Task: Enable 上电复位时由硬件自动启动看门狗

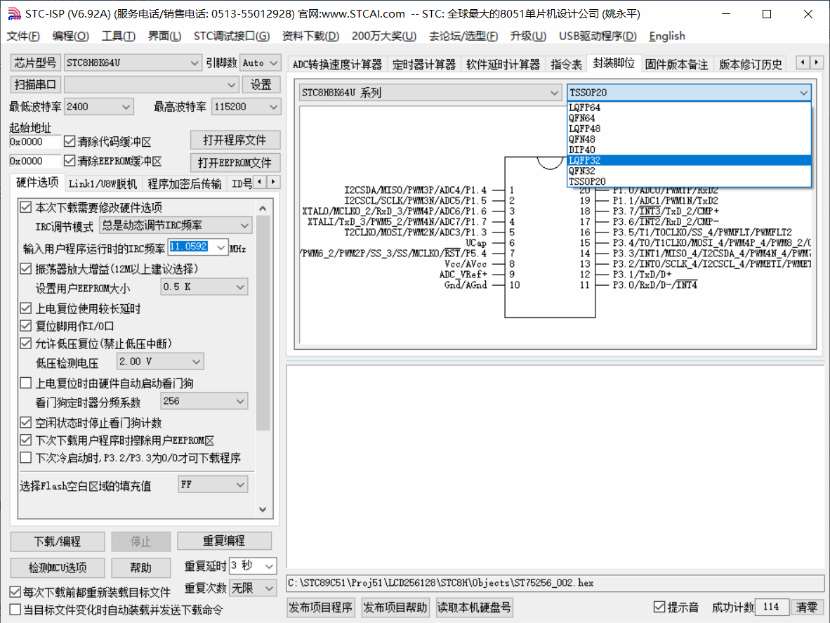Action: pyautogui.click(x=25, y=383)
